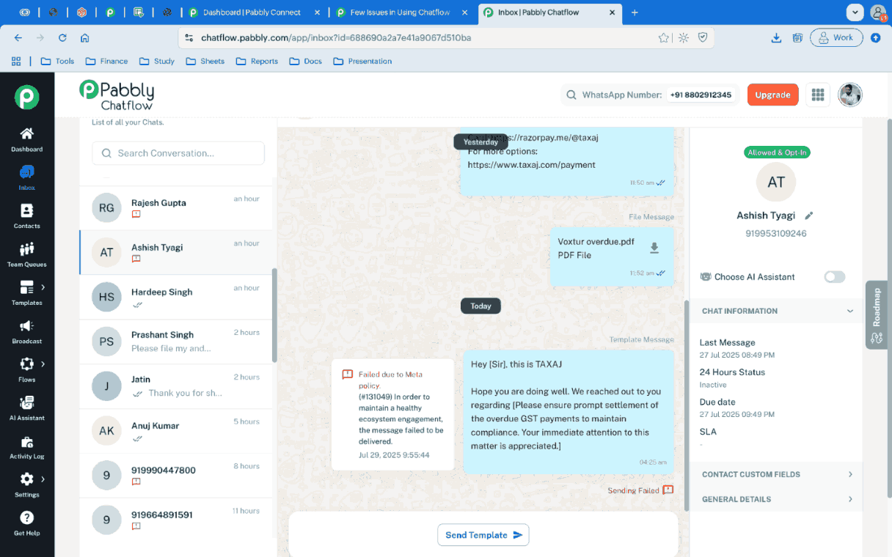Open Templates in the sidebar
Image resolution: width=892 pixels, height=557 pixels.
[x=26, y=293]
